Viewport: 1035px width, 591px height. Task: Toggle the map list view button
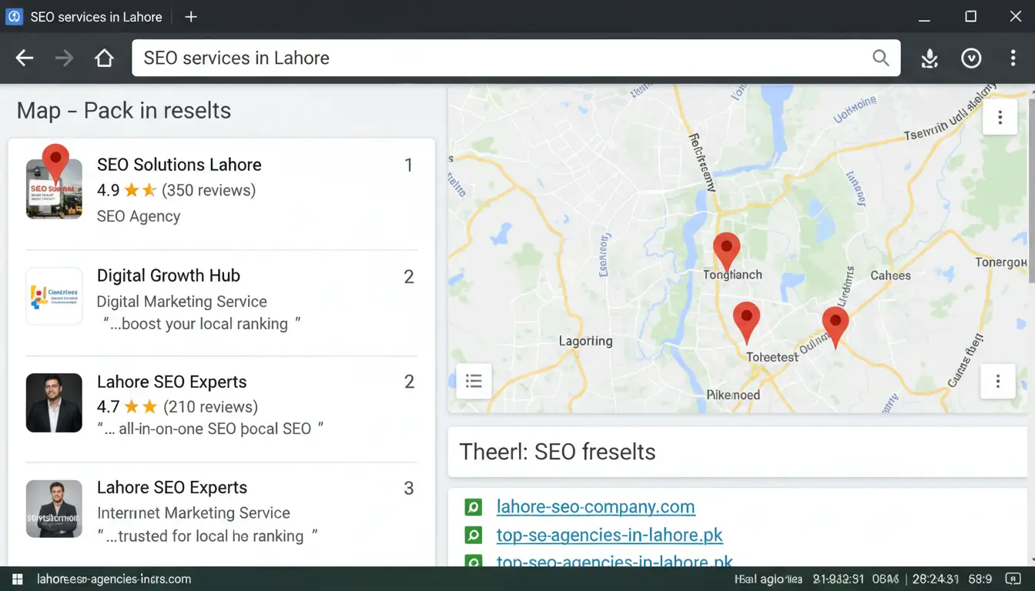pyautogui.click(x=474, y=381)
